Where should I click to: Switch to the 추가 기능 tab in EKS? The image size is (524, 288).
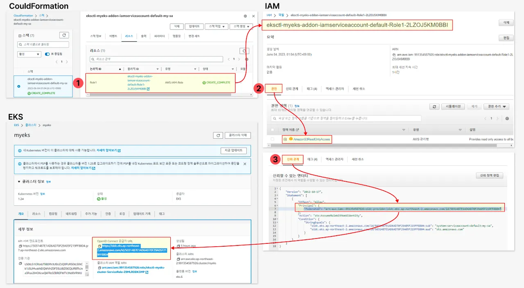coord(91,214)
